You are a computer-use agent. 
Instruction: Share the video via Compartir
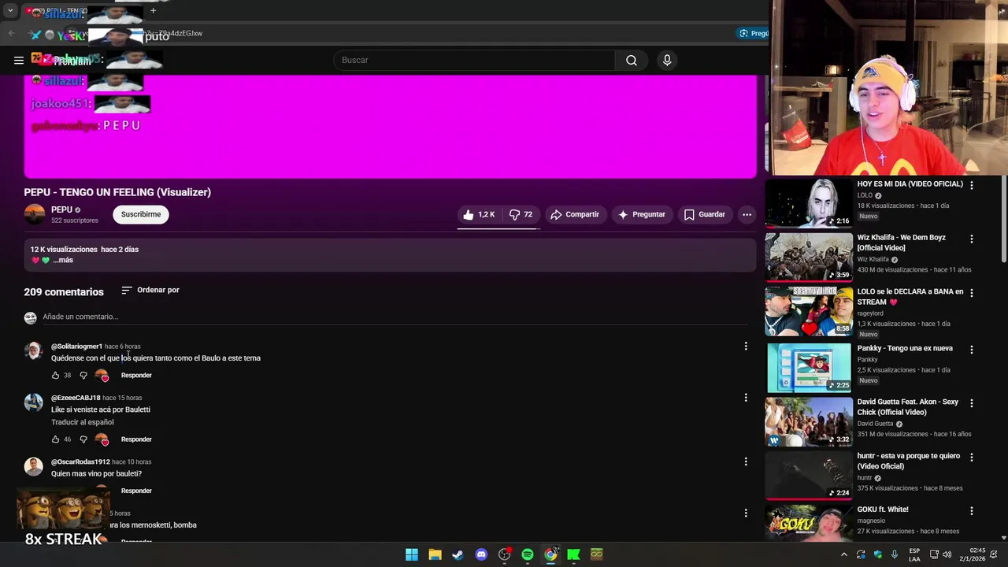575,214
